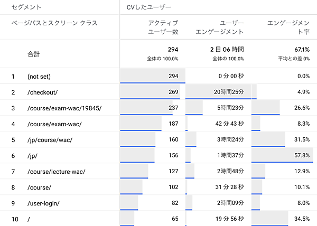Select the 34.5% engagement rate cell
This screenshot has width=317, height=226.
coord(301,219)
